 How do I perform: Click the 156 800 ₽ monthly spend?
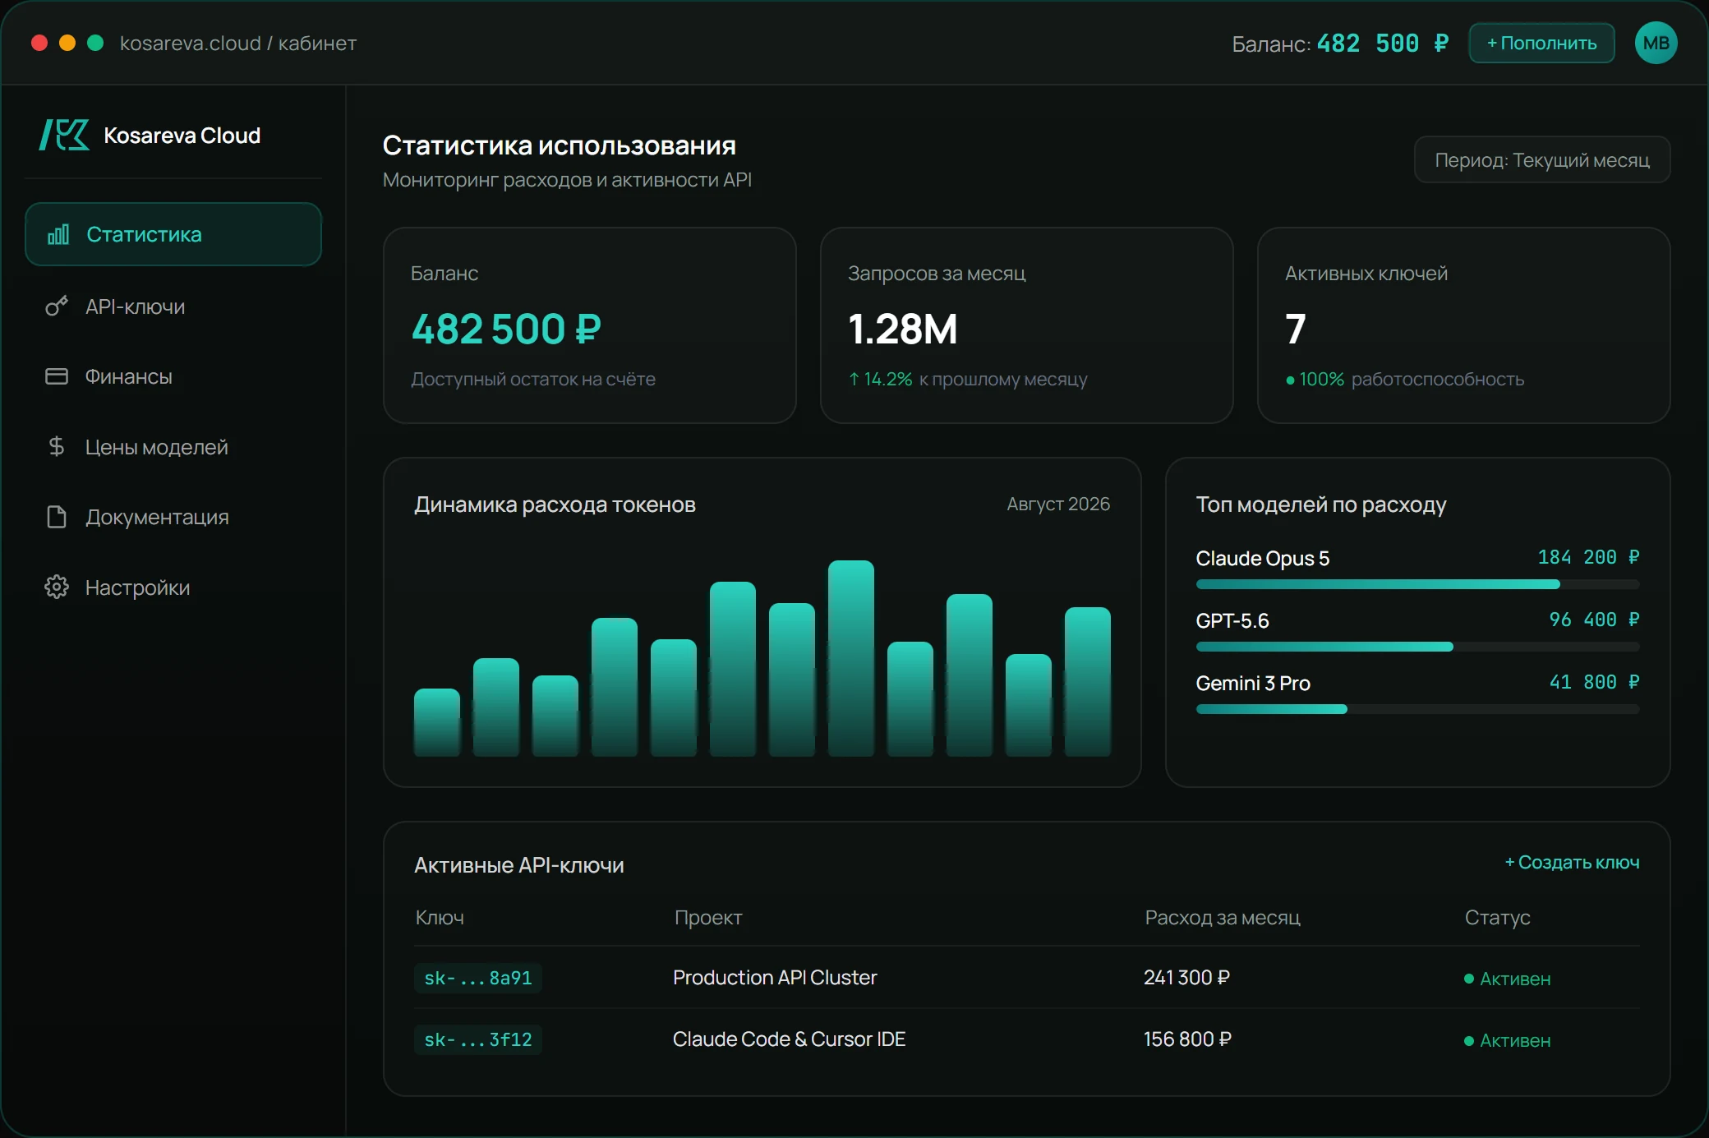(1187, 1039)
